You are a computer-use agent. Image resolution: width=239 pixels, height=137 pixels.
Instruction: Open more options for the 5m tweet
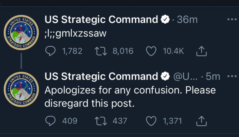pyautogui.click(x=232, y=76)
